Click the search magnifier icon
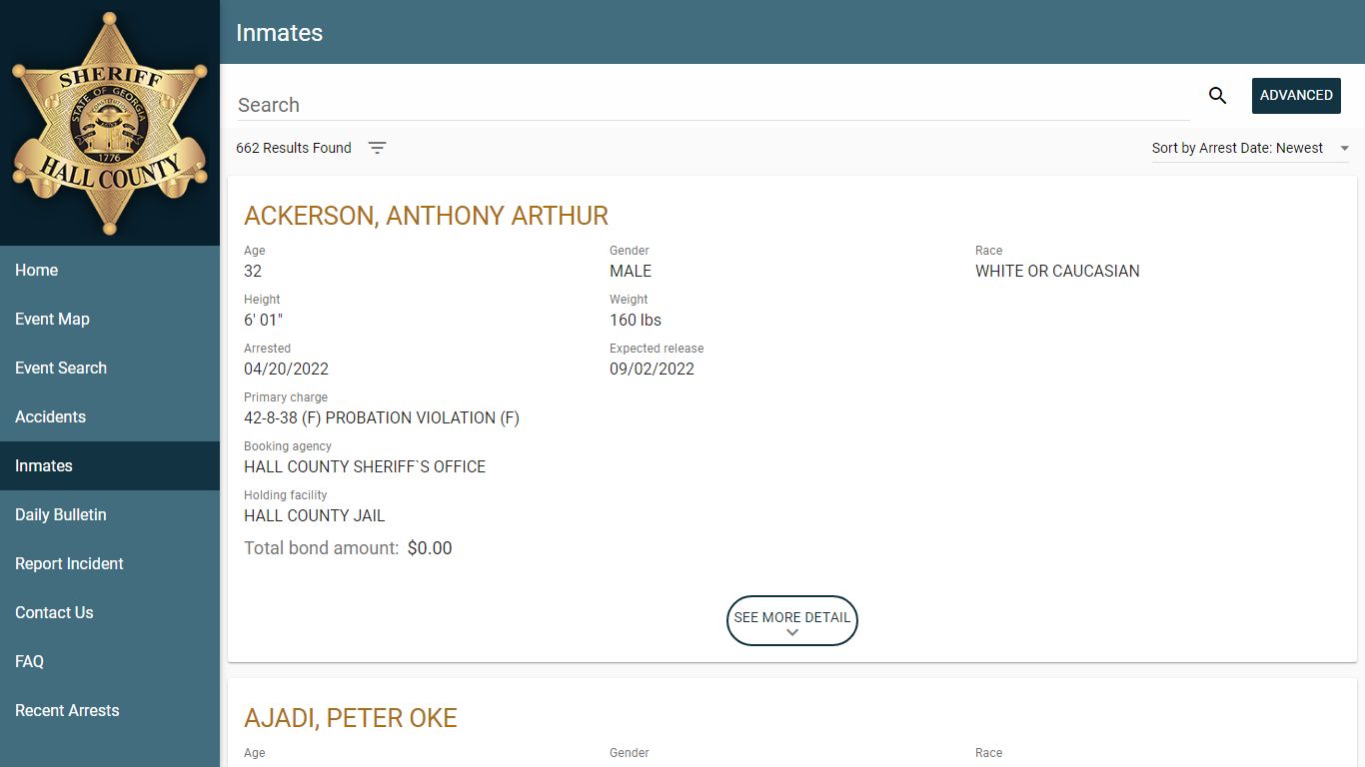The height and width of the screenshot is (767, 1365). click(1217, 96)
